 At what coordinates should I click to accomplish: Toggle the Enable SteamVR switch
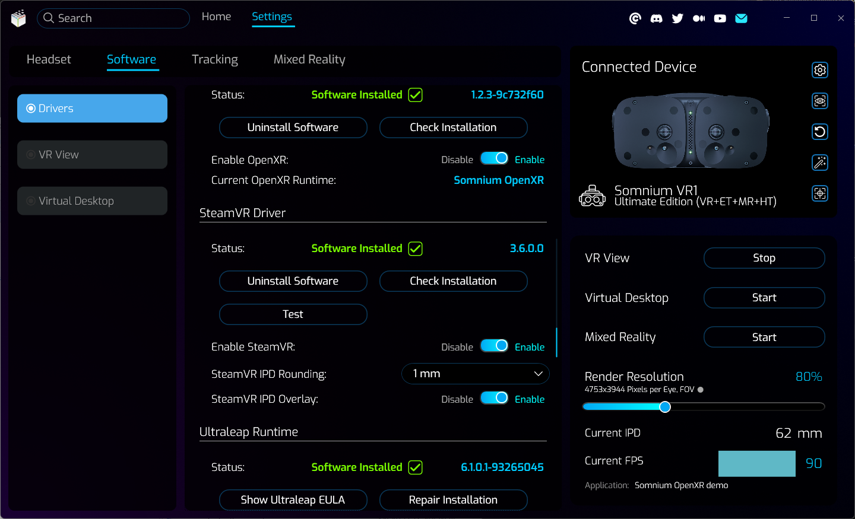pyautogui.click(x=494, y=346)
